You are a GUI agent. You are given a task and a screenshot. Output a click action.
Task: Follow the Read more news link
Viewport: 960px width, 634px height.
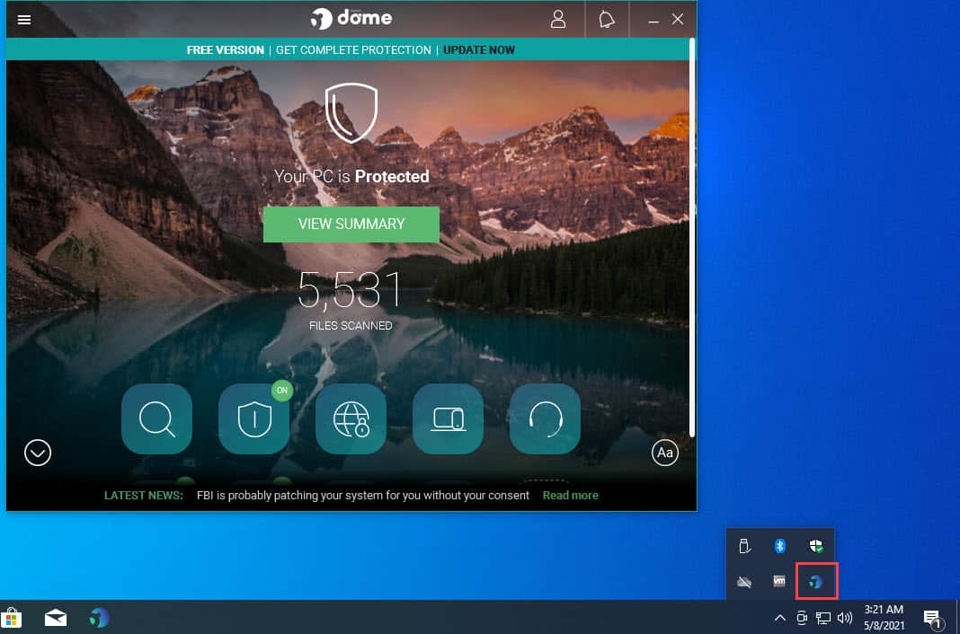click(570, 495)
